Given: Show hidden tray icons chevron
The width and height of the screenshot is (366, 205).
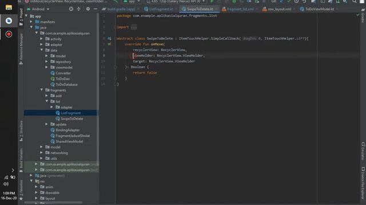Looking at the screenshot, I should coord(13,170).
